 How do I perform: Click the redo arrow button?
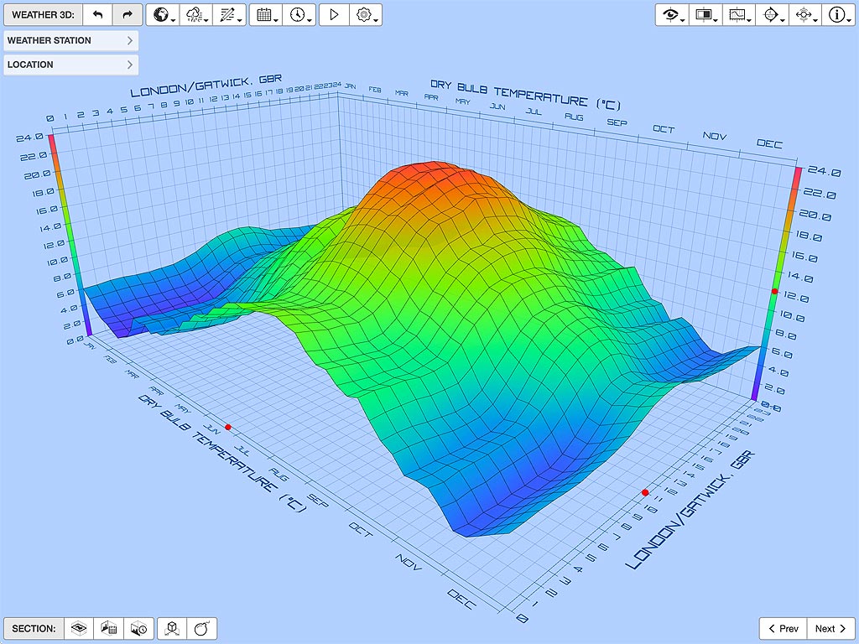tap(128, 15)
